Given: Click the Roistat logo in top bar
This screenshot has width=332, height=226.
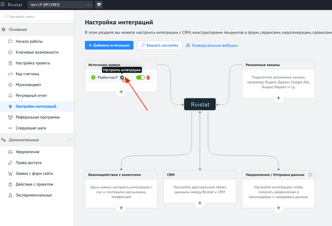Looking at the screenshot, I should [x=15, y=5].
